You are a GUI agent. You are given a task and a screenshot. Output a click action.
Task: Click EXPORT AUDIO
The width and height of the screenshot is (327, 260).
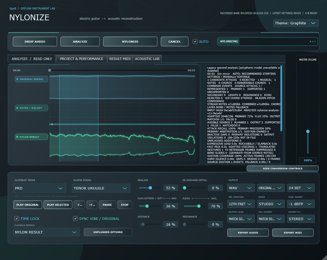[248, 233]
